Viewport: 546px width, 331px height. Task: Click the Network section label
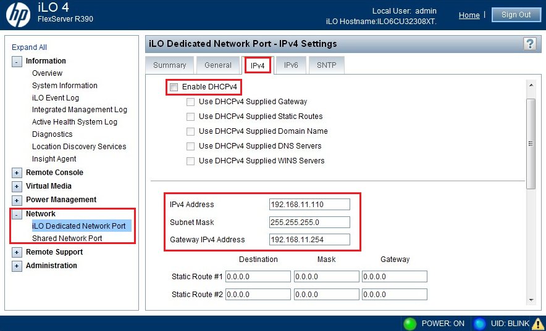(41, 214)
